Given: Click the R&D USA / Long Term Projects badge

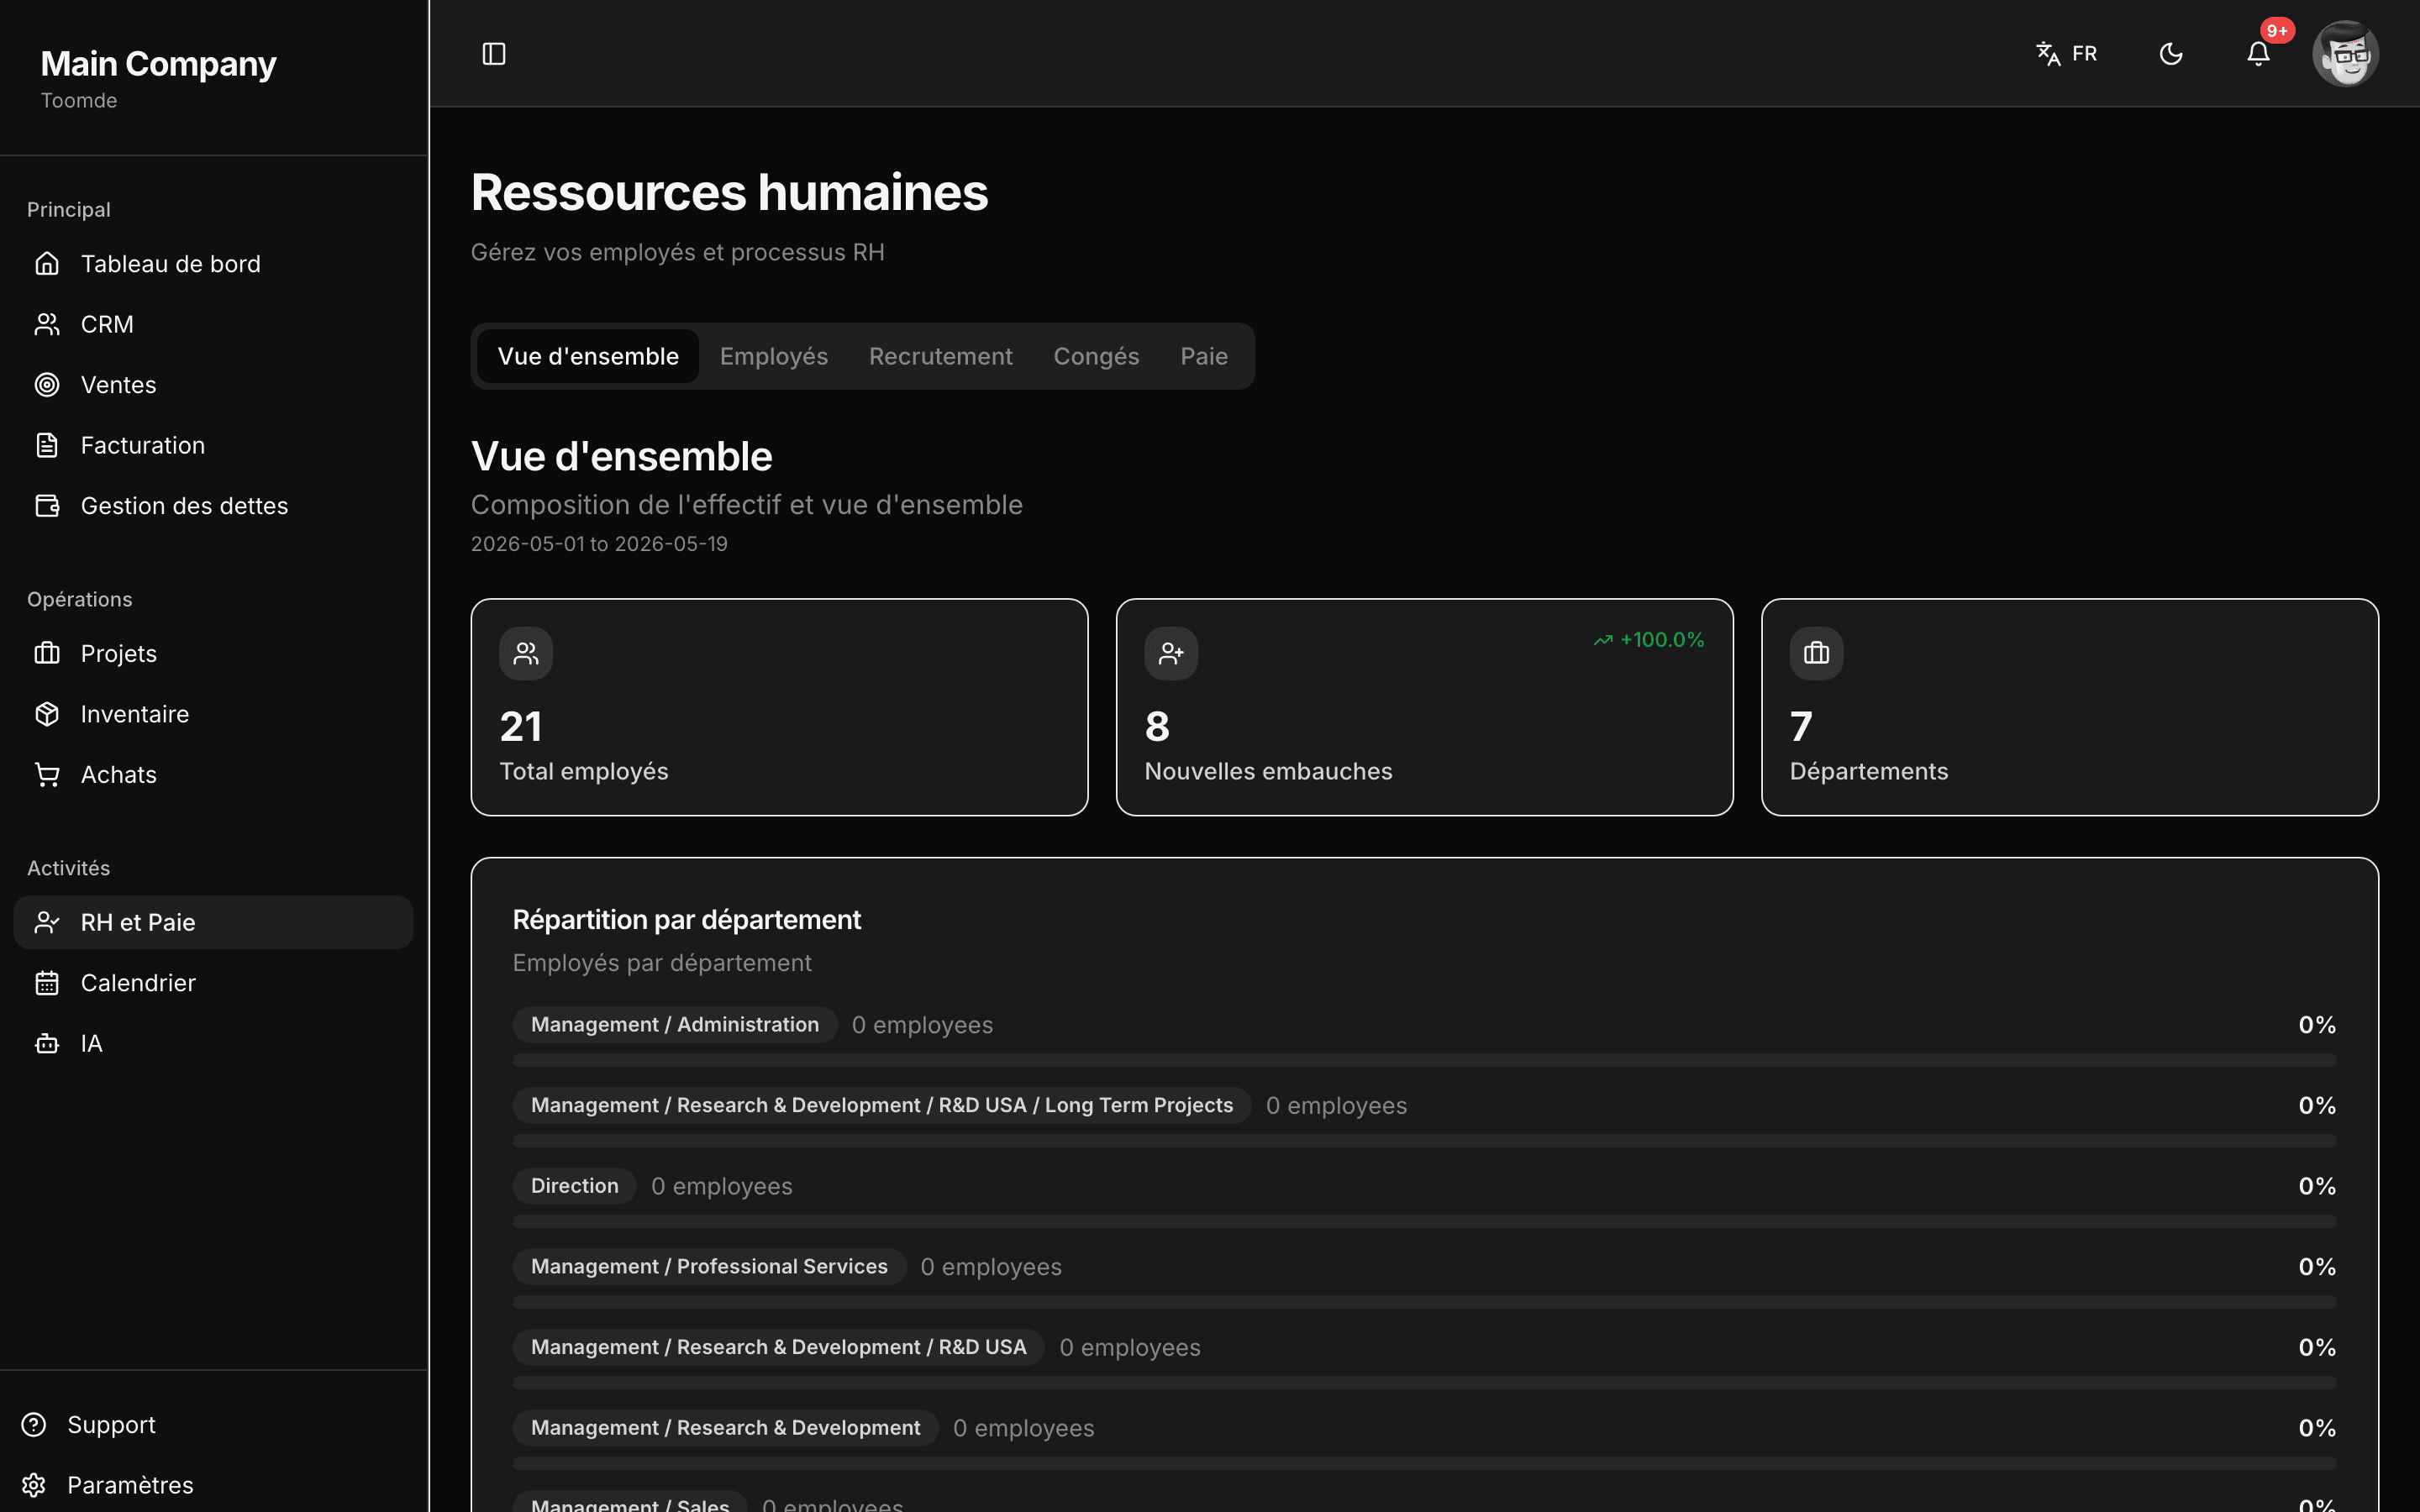Looking at the screenshot, I should point(882,1105).
